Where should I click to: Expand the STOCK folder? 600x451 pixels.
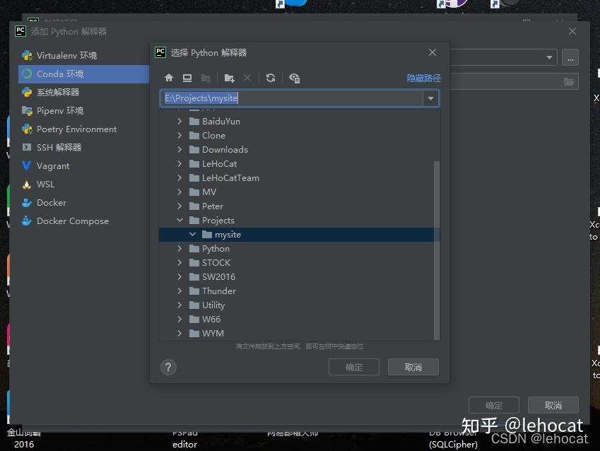pos(180,263)
